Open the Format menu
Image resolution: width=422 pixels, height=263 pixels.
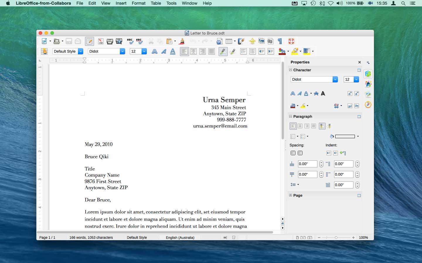point(138,3)
